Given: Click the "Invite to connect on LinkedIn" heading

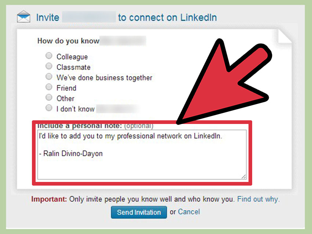Looking at the screenshot, I should point(167,17).
